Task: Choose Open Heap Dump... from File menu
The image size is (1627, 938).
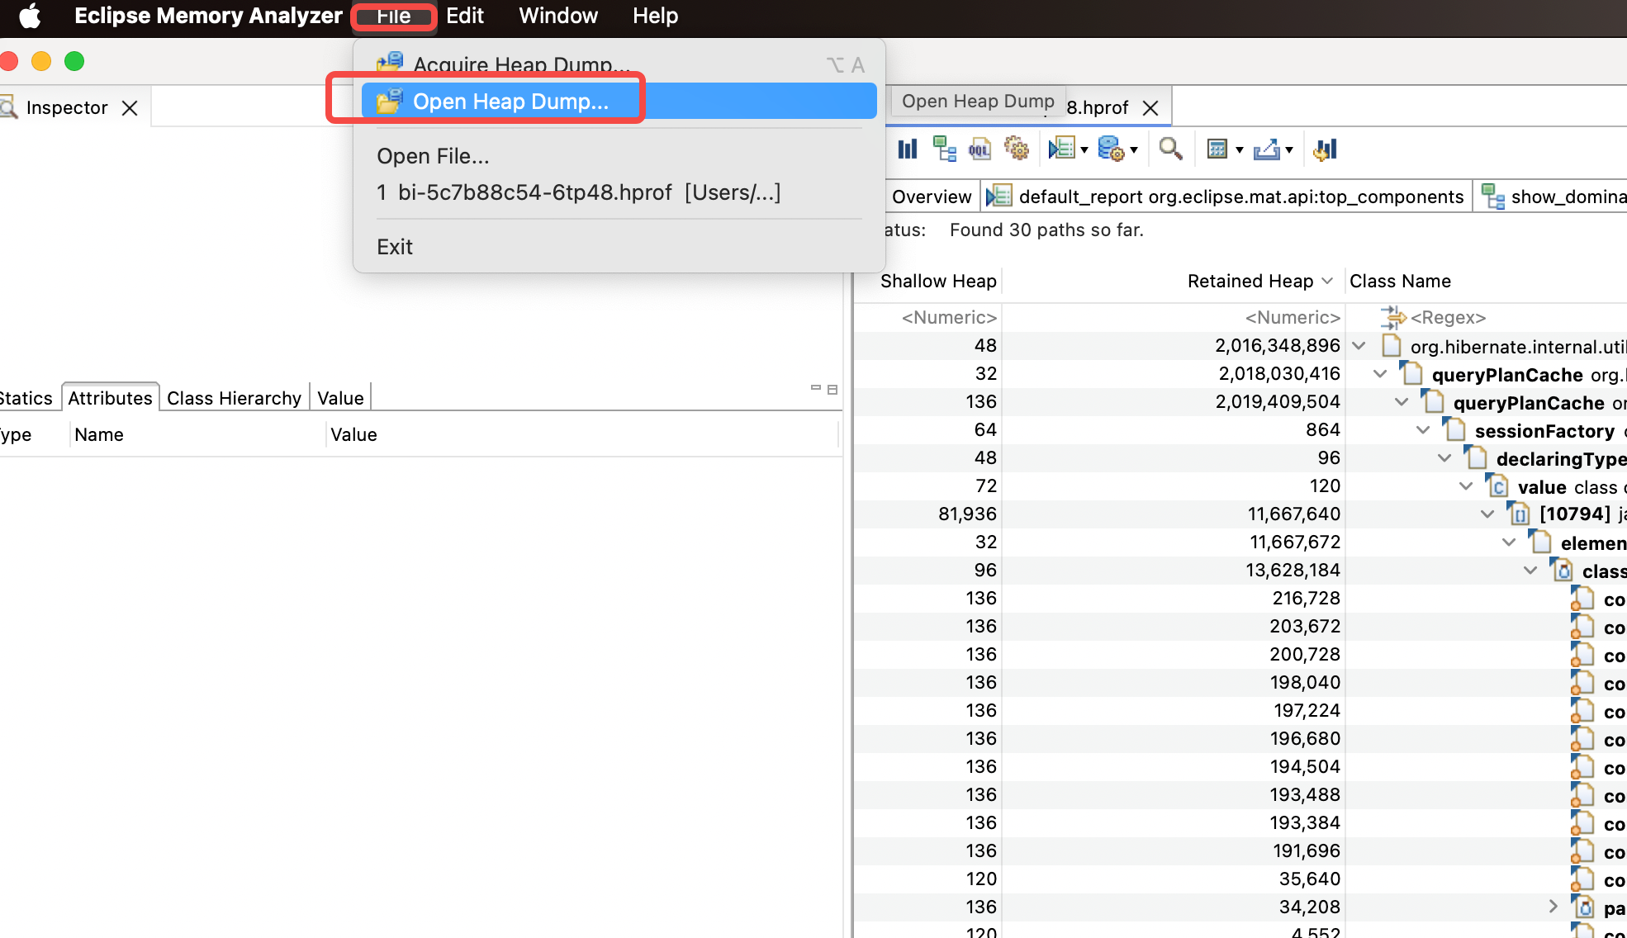Action: 619,102
